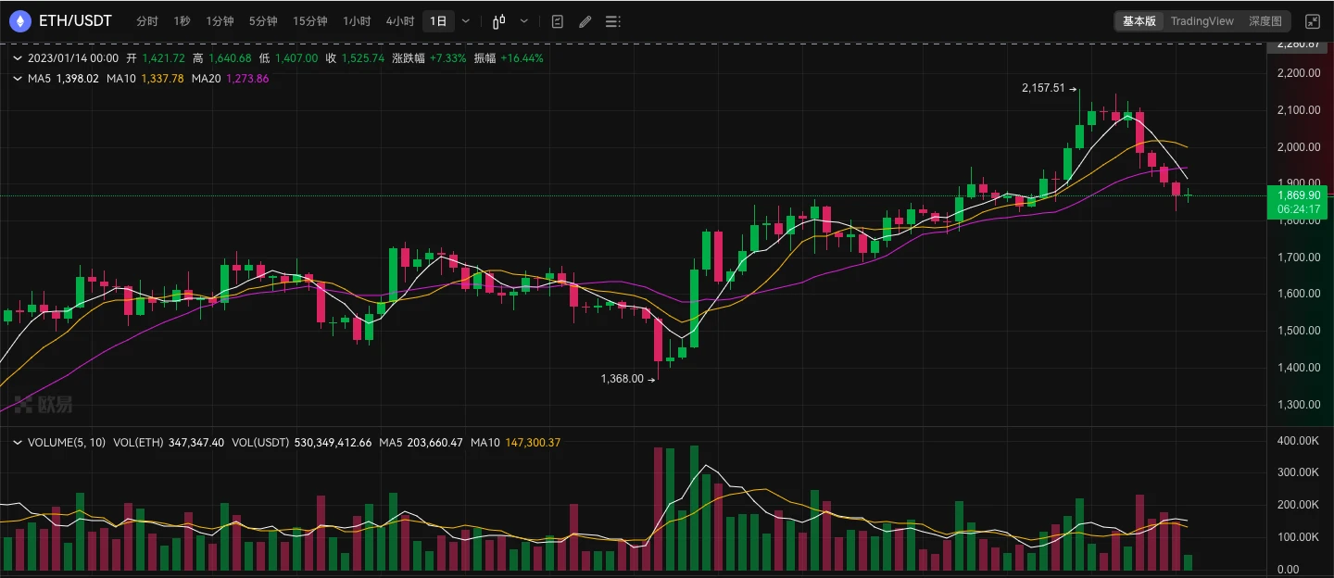Click the ETH/USDT trading pair title
The image size is (1334, 578).
click(75, 20)
